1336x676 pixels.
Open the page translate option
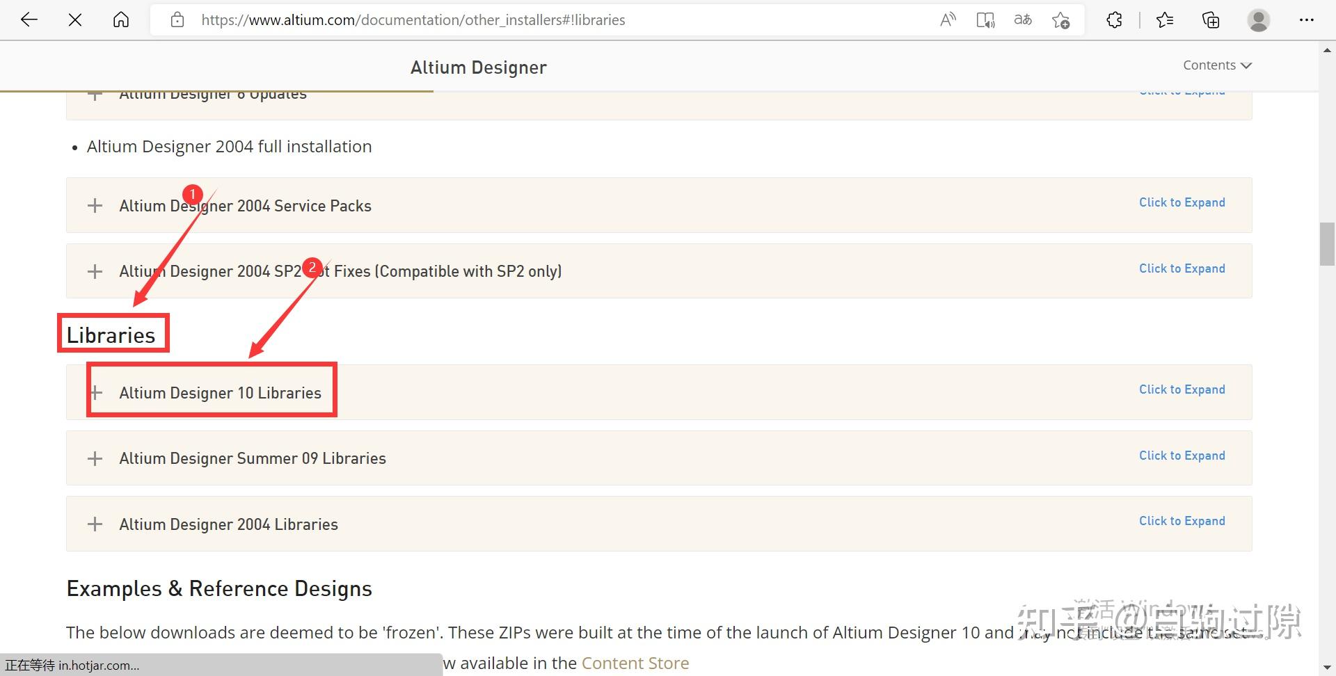point(1023,20)
